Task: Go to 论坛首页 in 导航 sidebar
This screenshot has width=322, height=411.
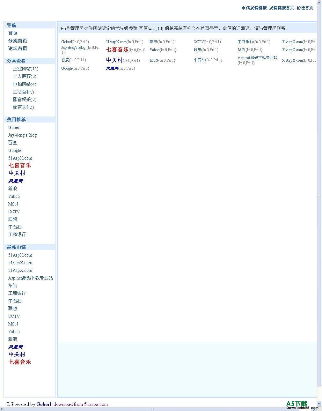Action: click(18, 49)
